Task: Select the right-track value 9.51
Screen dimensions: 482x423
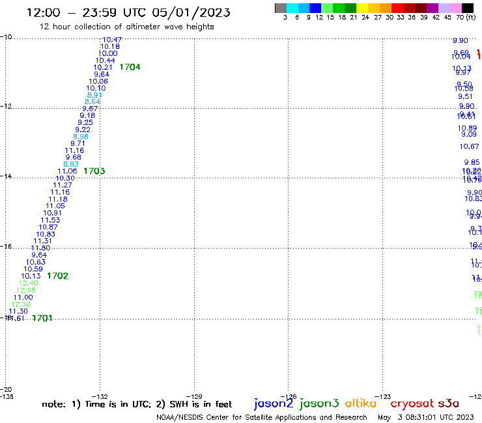Action: tap(466, 96)
